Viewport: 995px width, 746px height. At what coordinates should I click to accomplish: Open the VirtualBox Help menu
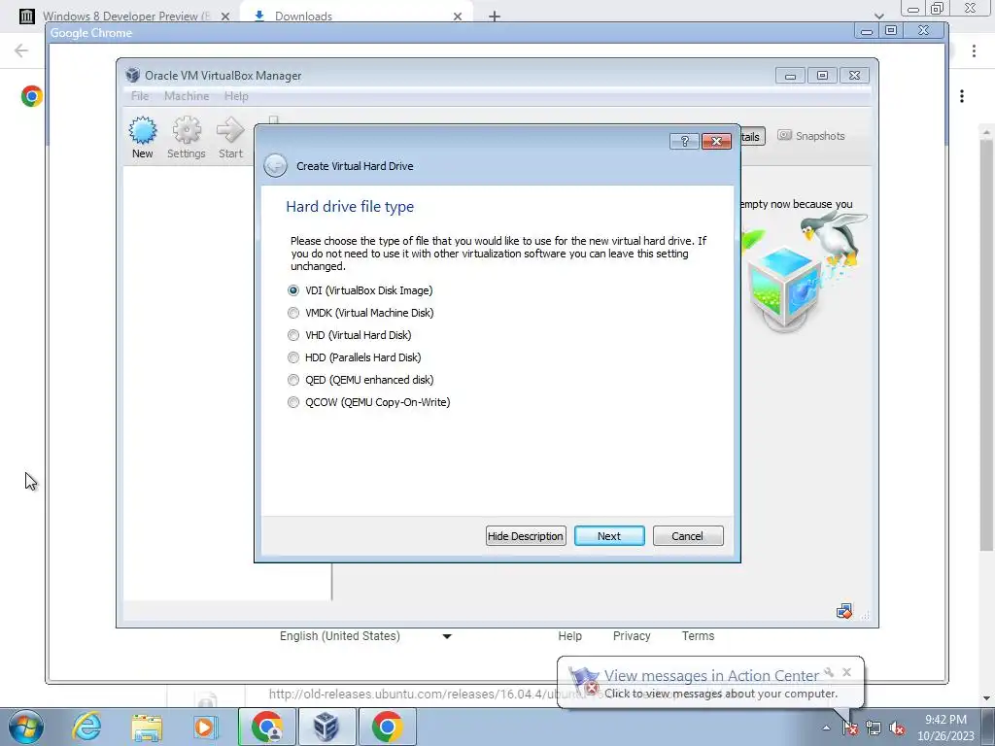pos(236,96)
